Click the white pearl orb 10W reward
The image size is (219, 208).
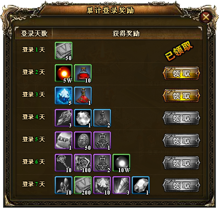pos(121,163)
